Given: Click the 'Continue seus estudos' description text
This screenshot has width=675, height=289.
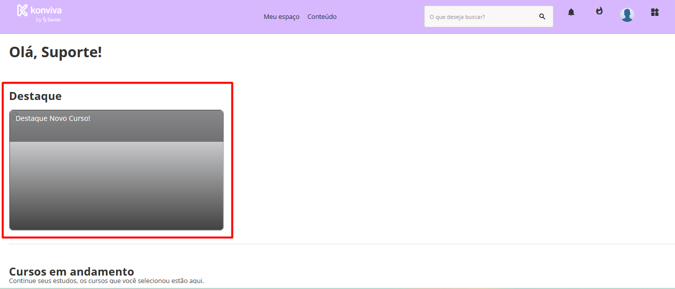Looking at the screenshot, I should 107,281.
